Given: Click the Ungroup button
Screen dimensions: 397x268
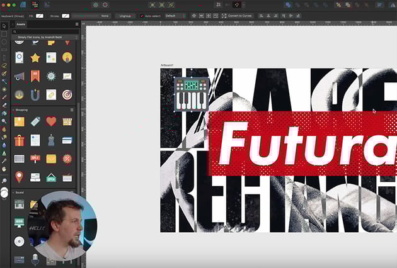Looking at the screenshot, I should (x=125, y=16).
